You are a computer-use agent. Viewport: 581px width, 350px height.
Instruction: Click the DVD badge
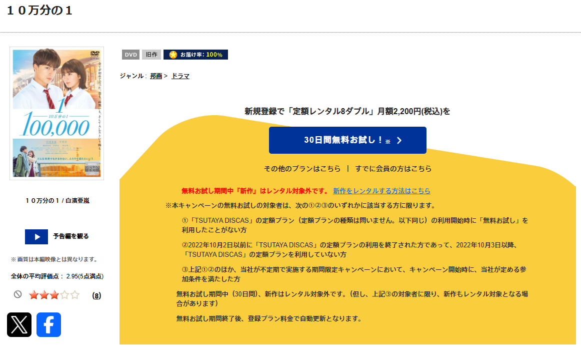[x=131, y=55]
